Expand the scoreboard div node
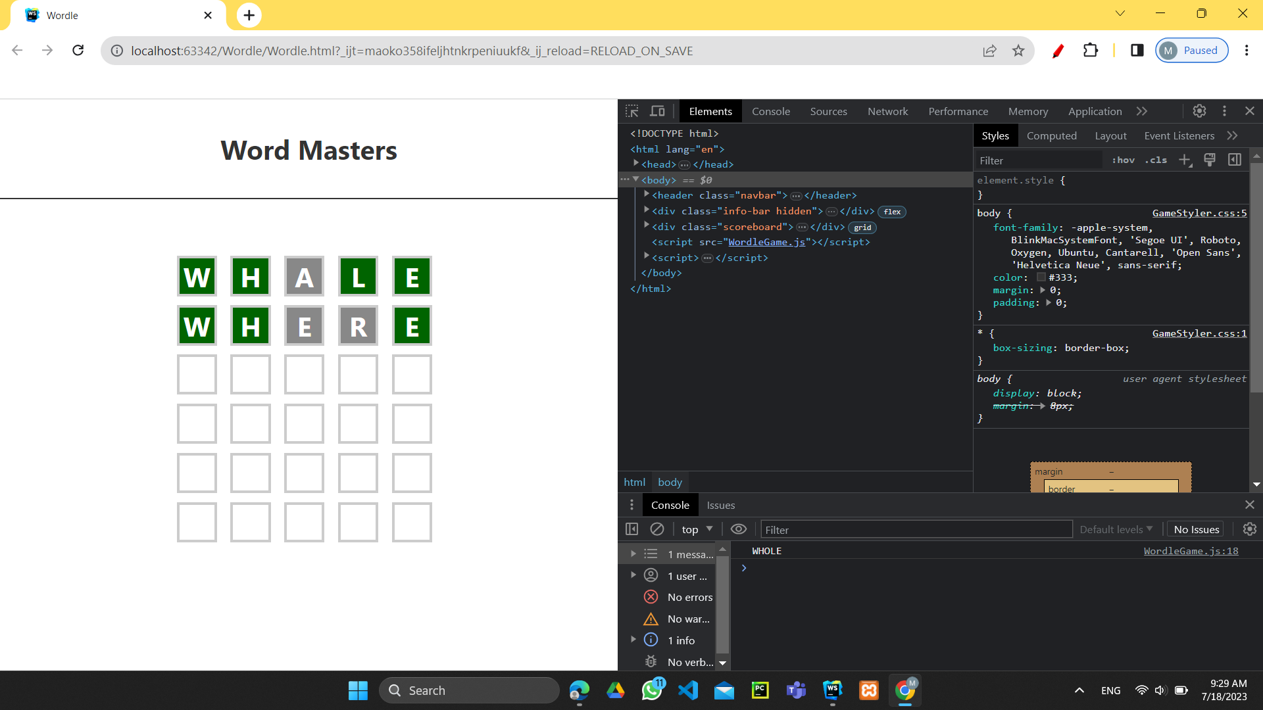This screenshot has height=710, width=1263. coord(647,226)
